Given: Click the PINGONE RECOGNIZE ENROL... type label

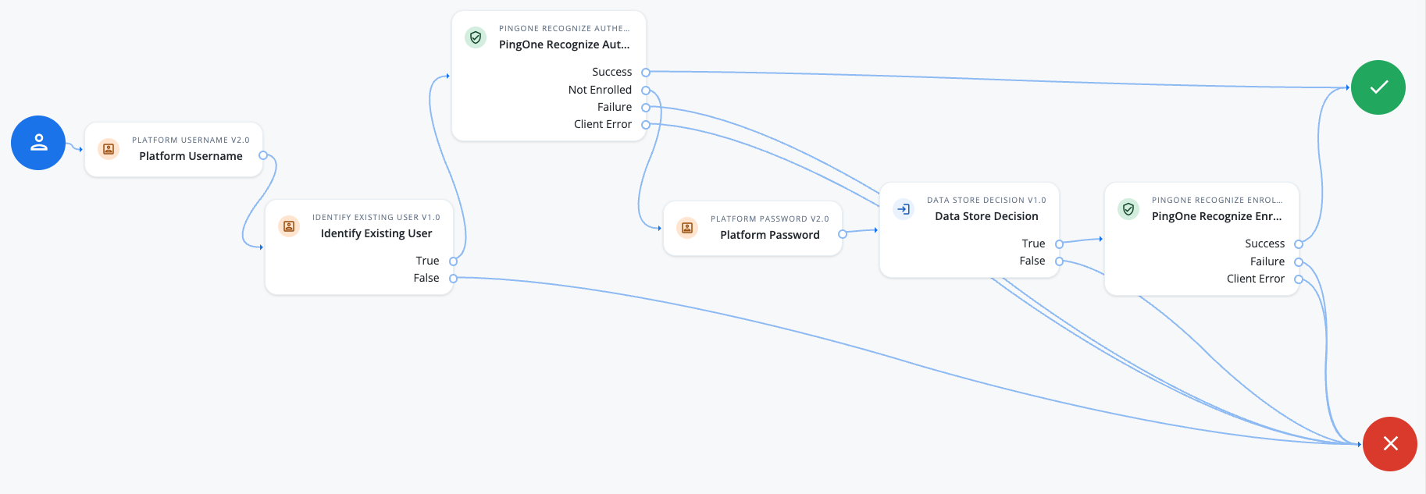Looking at the screenshot, I should coord(1217,201).
